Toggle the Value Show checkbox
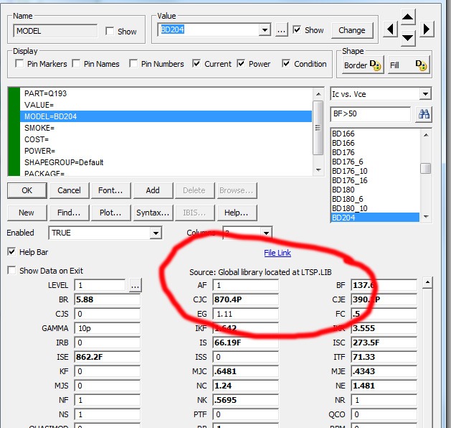Viewport: 451px width, 428px height. coord(297,29)
